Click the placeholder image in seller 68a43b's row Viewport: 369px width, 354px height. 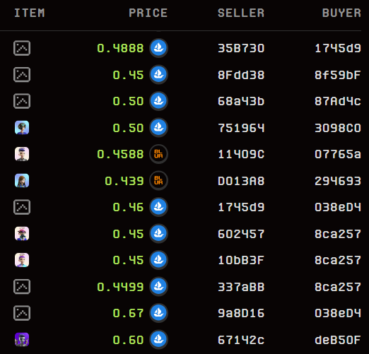pos(22,101)
